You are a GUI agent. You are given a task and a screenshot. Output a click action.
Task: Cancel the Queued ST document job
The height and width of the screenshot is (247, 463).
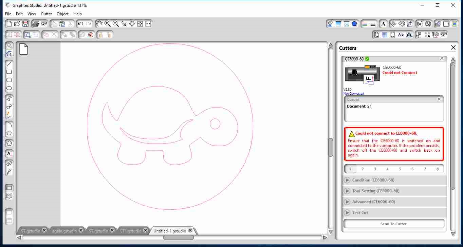[x=439, y=99]
